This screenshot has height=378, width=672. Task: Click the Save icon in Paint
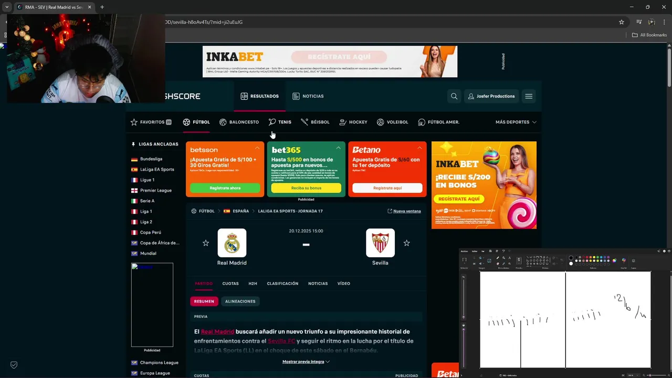tap(490, 251)
